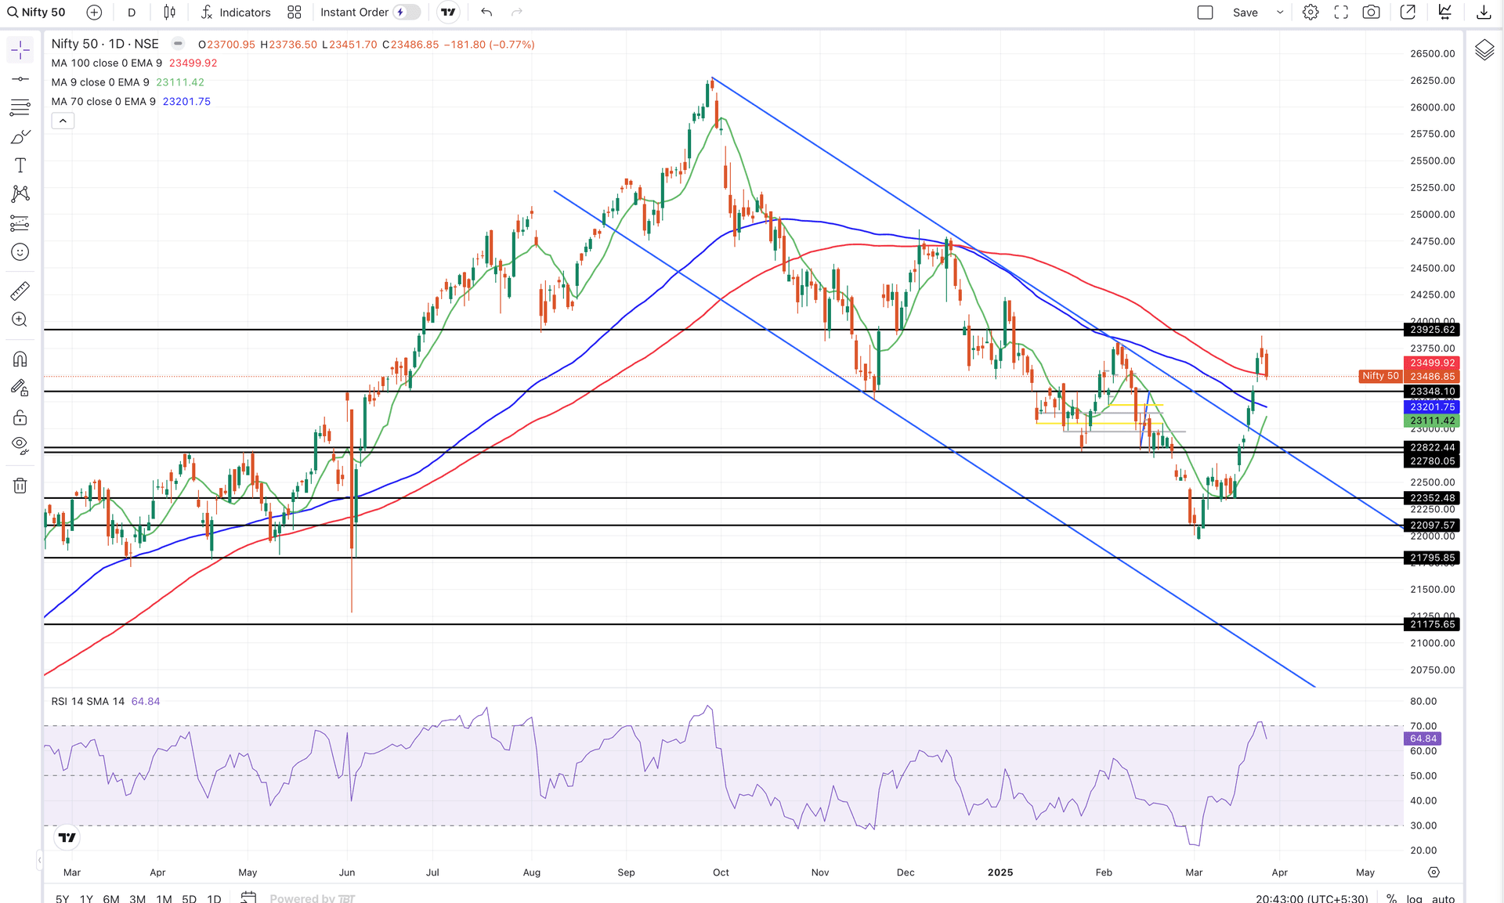Toggle magnet mode

(20, 359)
